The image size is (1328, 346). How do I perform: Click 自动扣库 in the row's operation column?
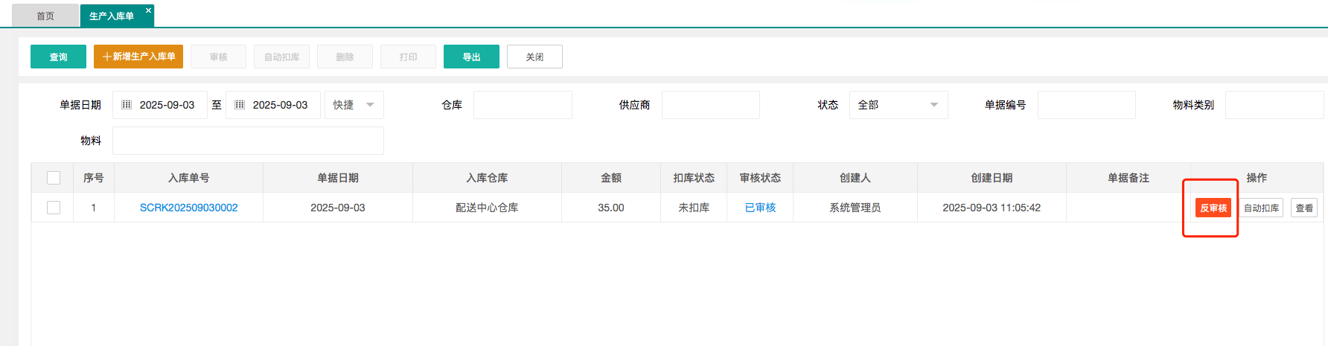[1261, 208]
